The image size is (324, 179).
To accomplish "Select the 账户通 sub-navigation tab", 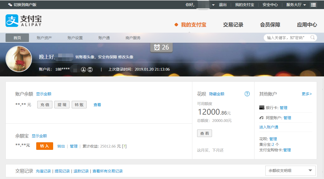I will point(104,38).
